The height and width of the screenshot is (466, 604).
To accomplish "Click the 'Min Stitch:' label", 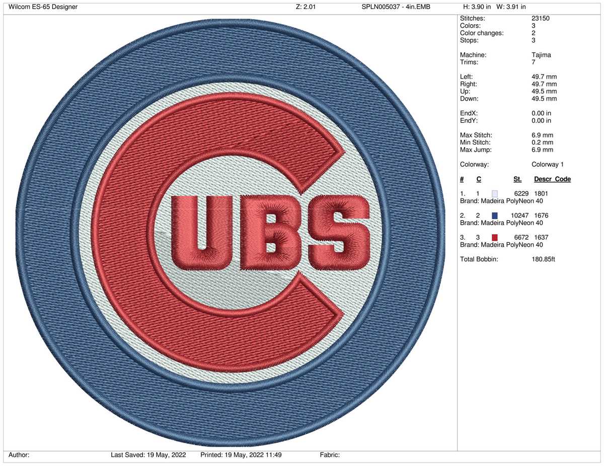I will coord(476,143).
